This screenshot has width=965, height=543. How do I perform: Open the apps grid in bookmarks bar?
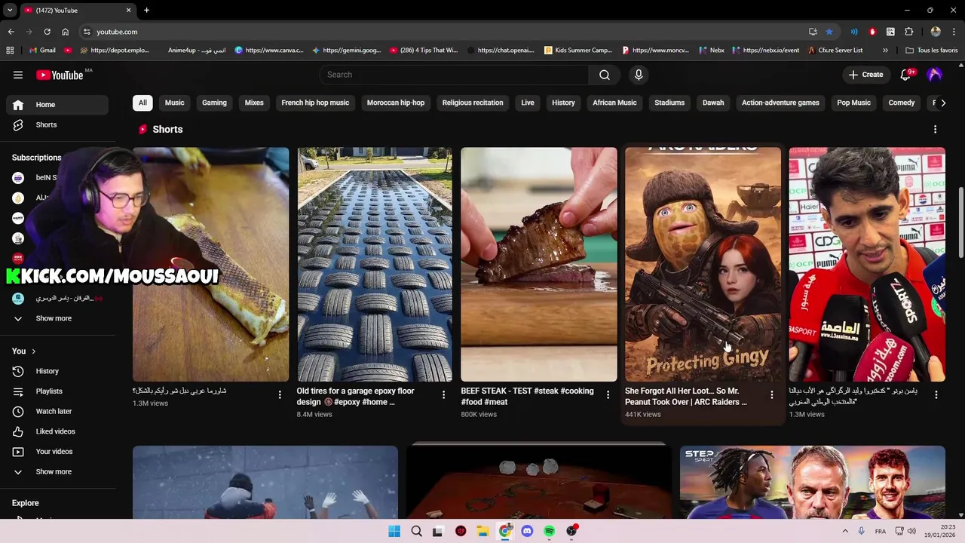point(10,51)
